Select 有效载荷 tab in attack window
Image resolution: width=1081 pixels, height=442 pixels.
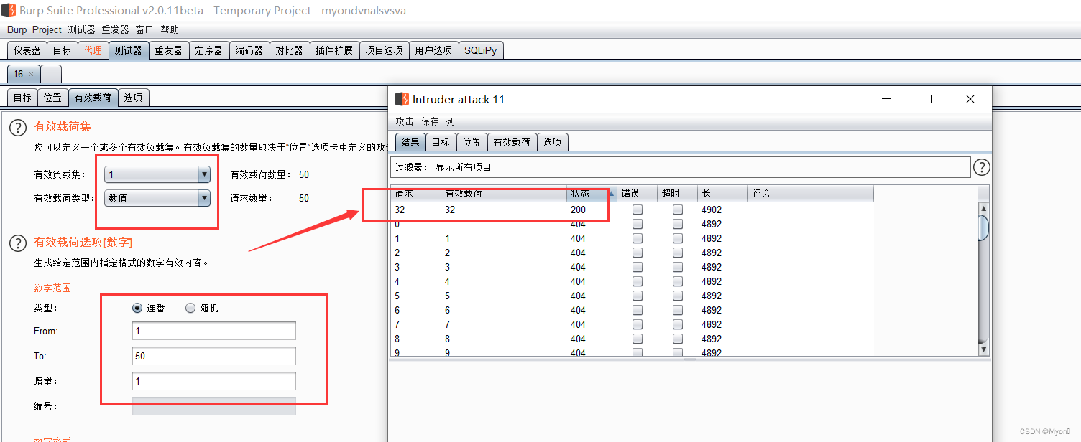(512, 142)
